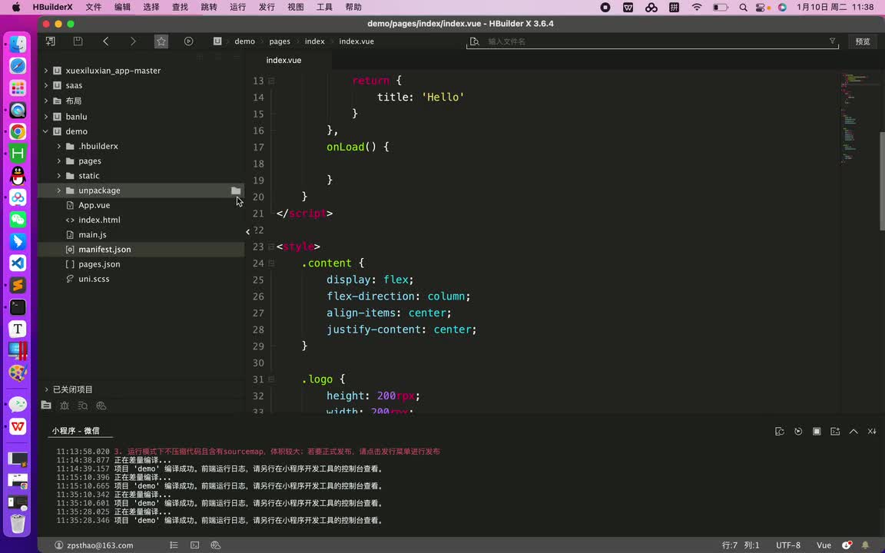Click the pages breadcrumb

pos(280,41)
